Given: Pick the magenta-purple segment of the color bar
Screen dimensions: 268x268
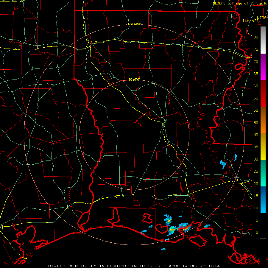Looking at the screenshot, I should click(263, 67).
